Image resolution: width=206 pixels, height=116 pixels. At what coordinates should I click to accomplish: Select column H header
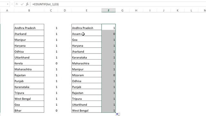coord(136,10)
